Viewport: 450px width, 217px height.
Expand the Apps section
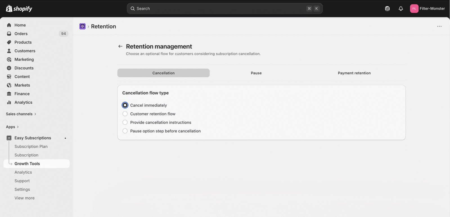click(12, 127)
